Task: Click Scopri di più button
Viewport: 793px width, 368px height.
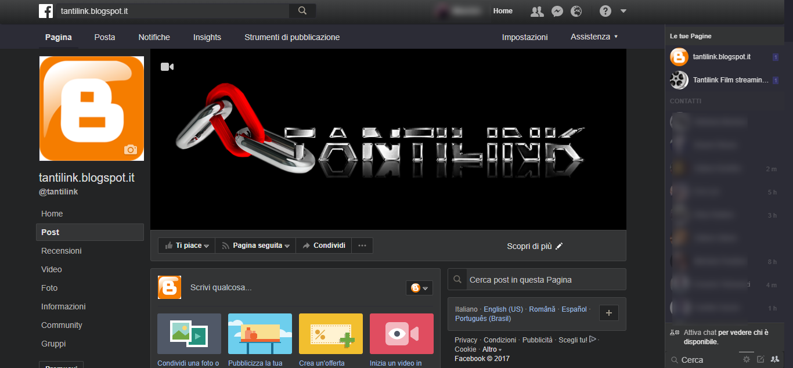Action: [x=535, y=246]
